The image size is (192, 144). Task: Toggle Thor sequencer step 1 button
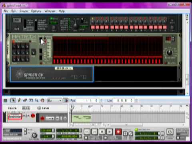point(93,27)
